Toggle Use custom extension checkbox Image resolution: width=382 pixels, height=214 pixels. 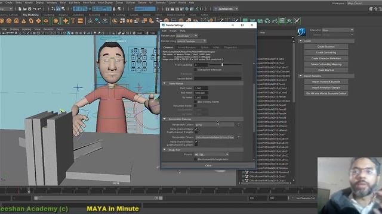tap(195, 70)
